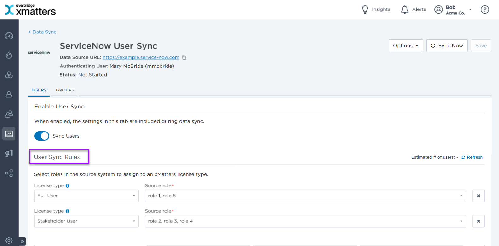Open the Alerts bell notifications
Screen dimensions: 499x246
[413, 9]
